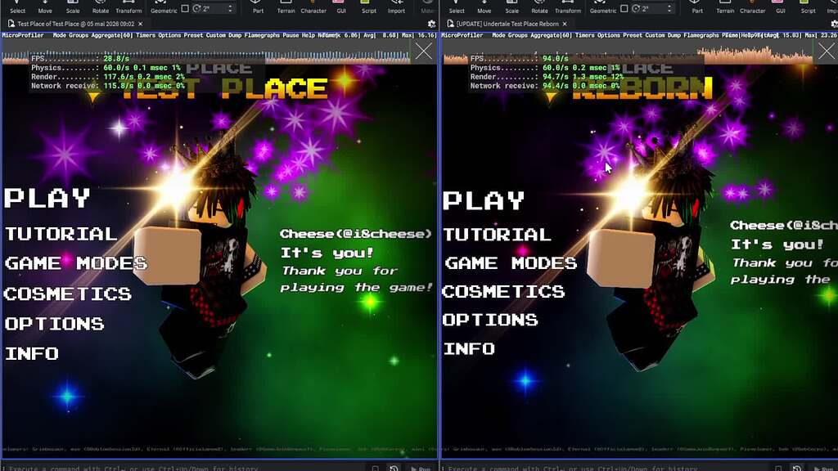Click left MicroProfiler frame graph strip
This screenshot has height=471, width=838.
[x=206, y=52]
